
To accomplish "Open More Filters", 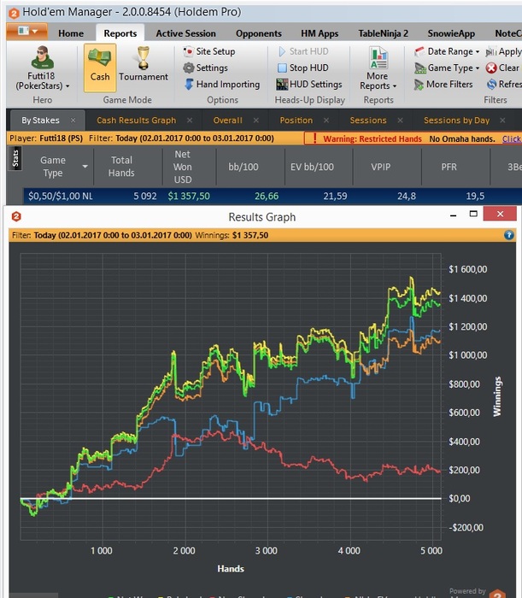I will (443, 85).
